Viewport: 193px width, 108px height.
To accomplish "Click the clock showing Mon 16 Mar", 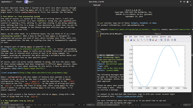I will pos(96,2).
